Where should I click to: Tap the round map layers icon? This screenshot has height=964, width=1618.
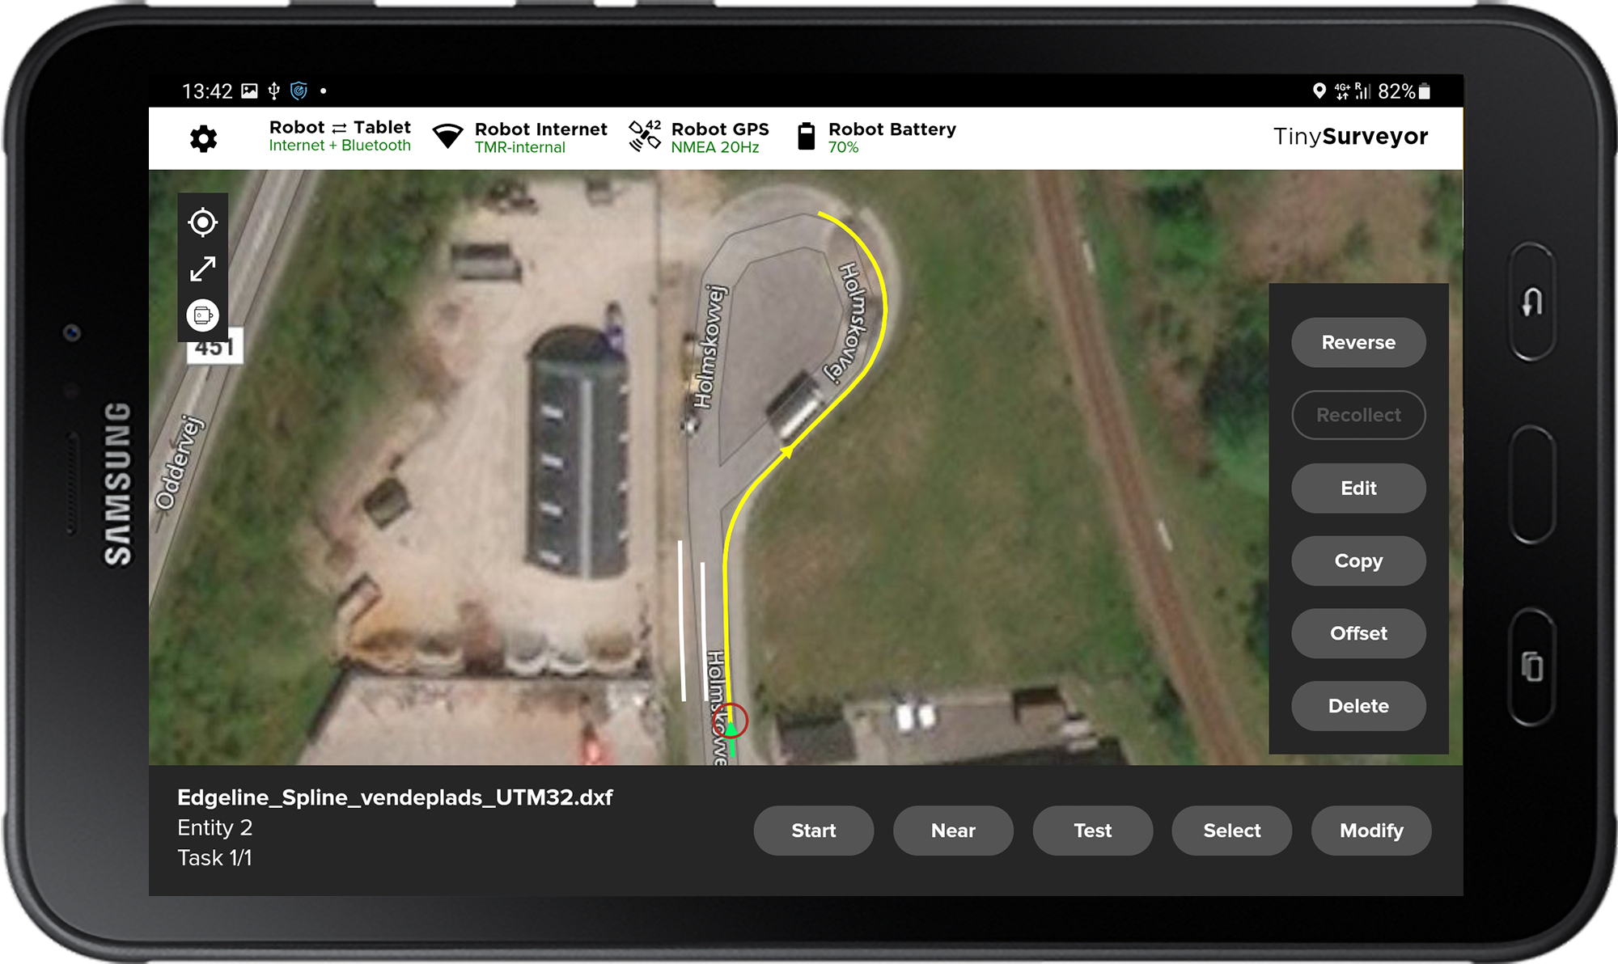pos(202,315)
